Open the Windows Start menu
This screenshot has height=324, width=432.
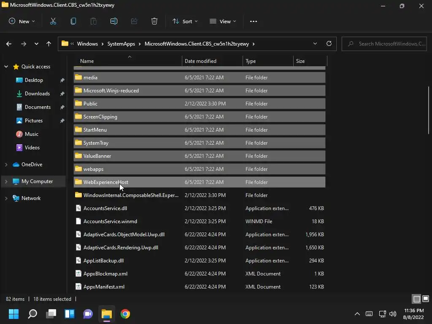click(13, 314)
